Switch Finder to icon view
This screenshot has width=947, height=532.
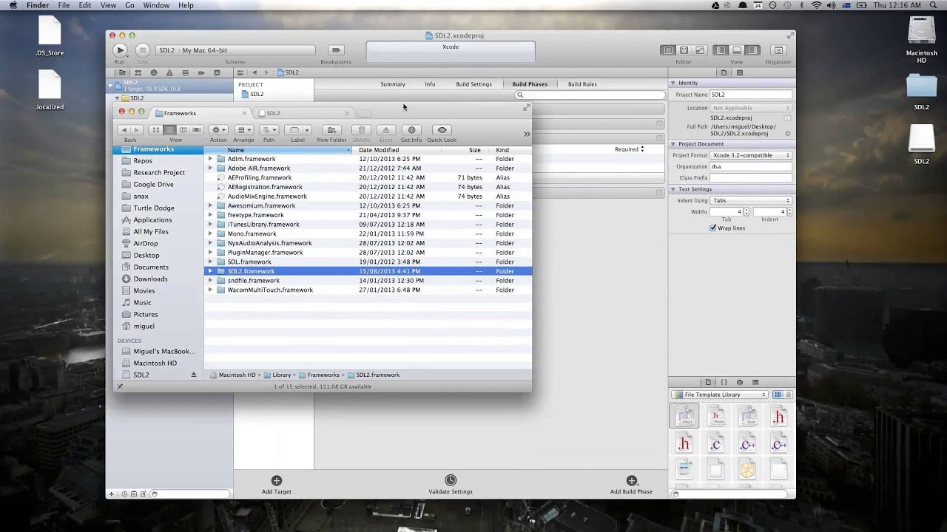pyautogui.click(x=156, y=130)
